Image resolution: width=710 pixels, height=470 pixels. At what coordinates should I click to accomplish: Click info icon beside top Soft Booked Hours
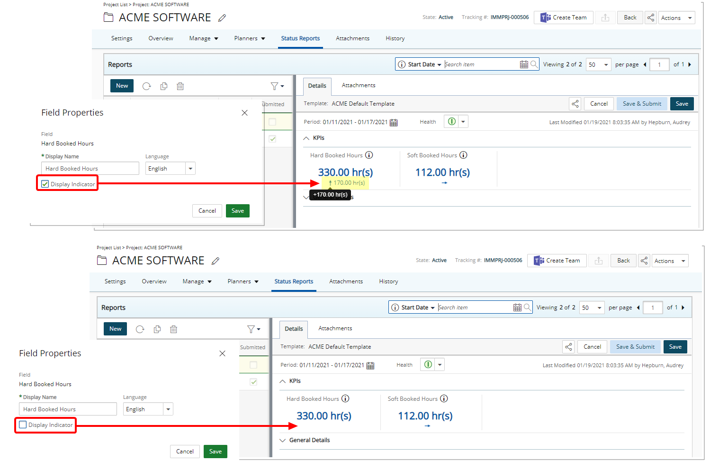[x=463, y=155]
